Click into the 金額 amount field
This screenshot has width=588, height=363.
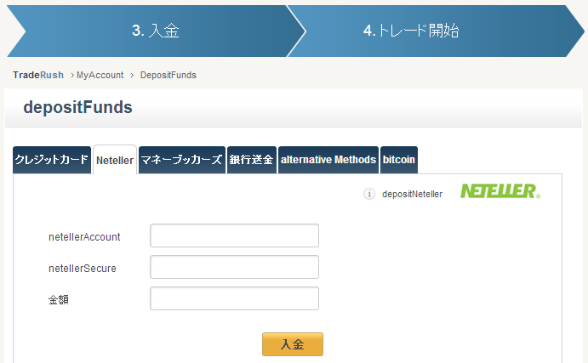[234, 298]
